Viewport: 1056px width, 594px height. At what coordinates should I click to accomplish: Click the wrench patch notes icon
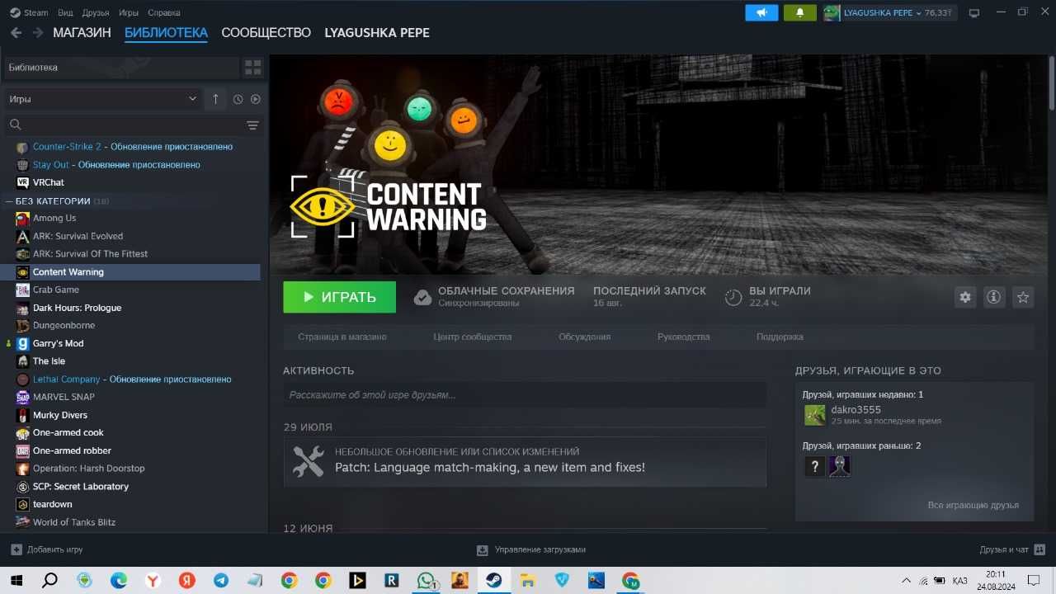(309, 461)
